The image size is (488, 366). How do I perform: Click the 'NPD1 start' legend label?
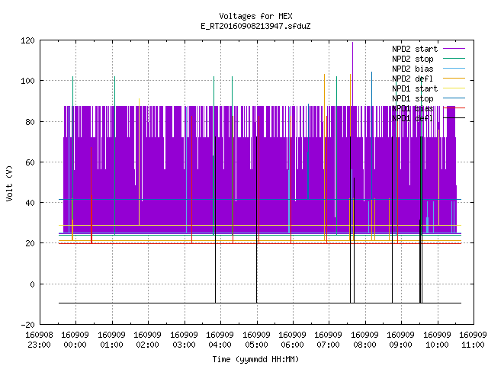[415, 88]
